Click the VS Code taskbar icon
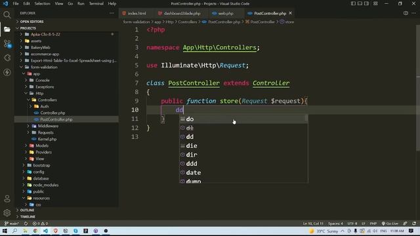This screenshot has height=236, width=420. pyautogui.click(x=45, y=231)
